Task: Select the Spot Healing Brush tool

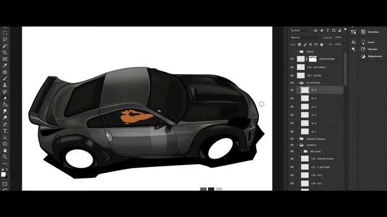Action: (x=5, y=72)
